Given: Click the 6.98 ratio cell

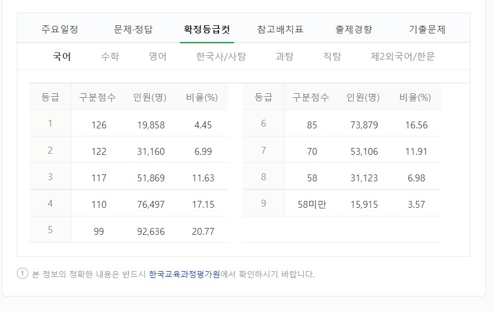Looking at the screenshot, I should (x=417, y=178).
